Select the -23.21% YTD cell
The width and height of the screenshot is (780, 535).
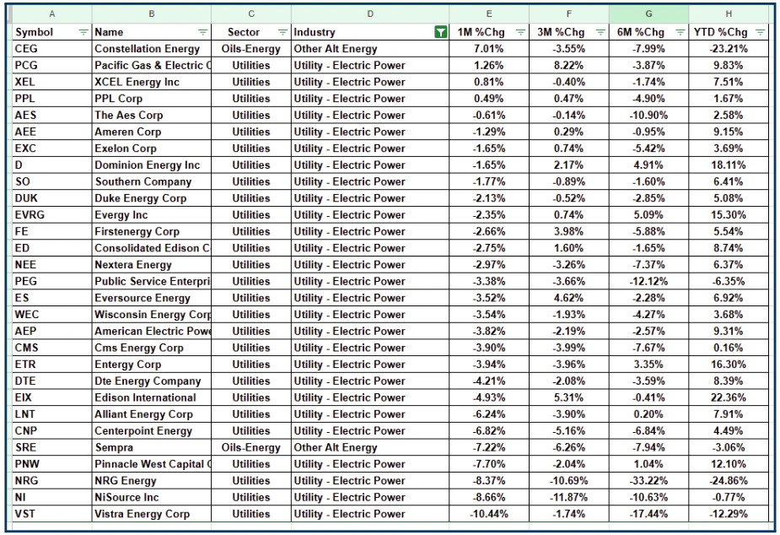click(729, 49)
